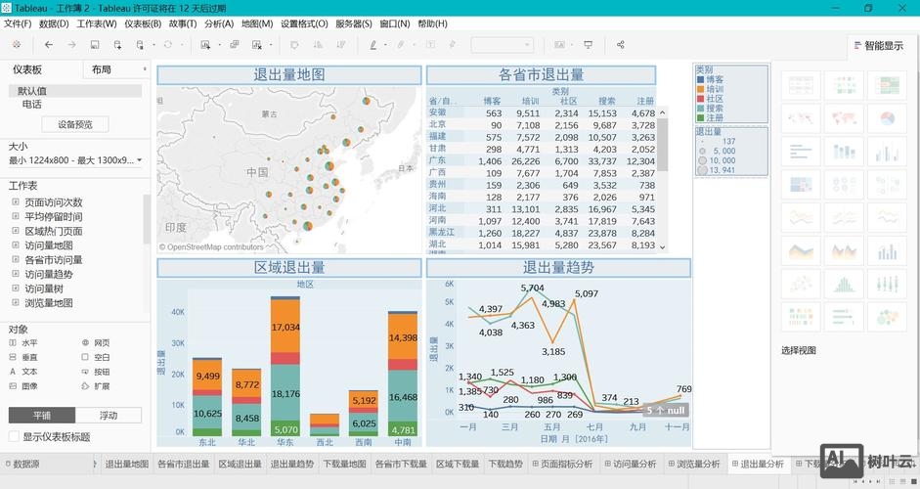This screenshot has height=489, width=920.
Task: Switch layout mode to 浮动
Action: pos(109,415)
